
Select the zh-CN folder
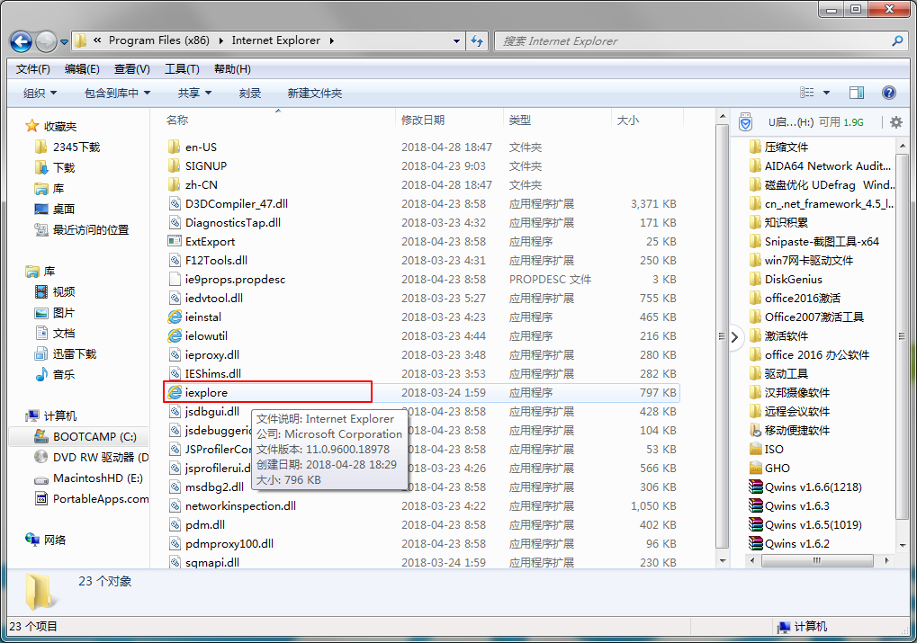pos(202,184)
